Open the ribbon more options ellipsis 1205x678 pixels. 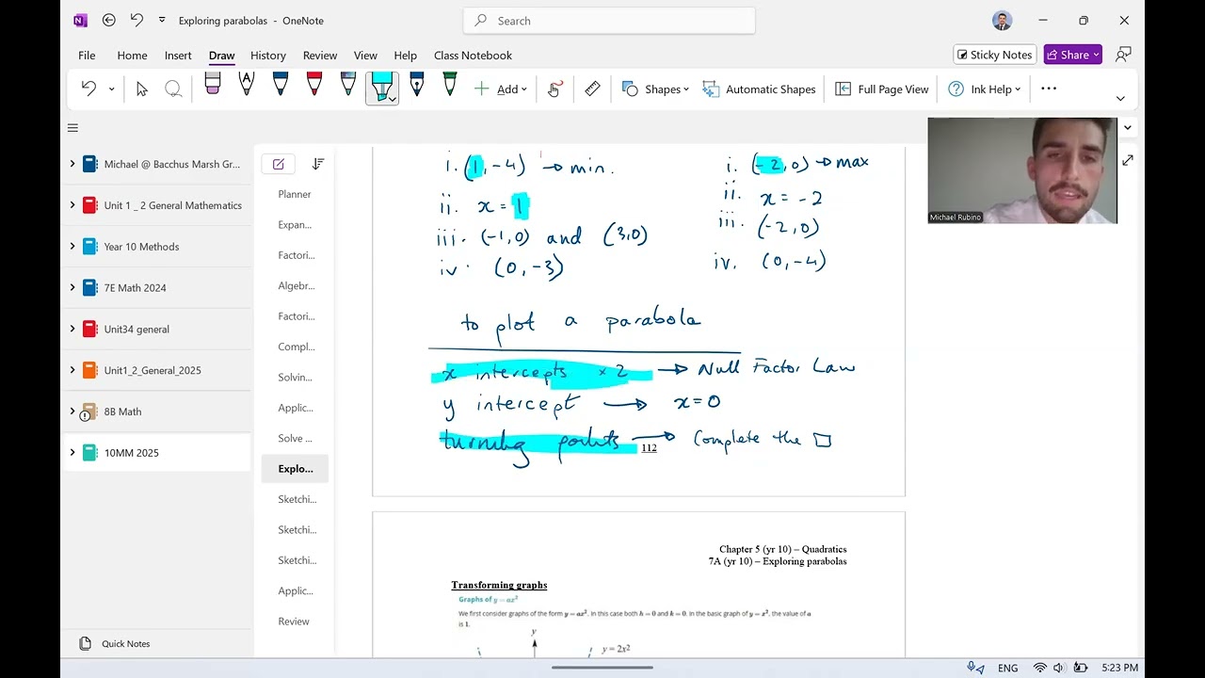click(1049, 89)
